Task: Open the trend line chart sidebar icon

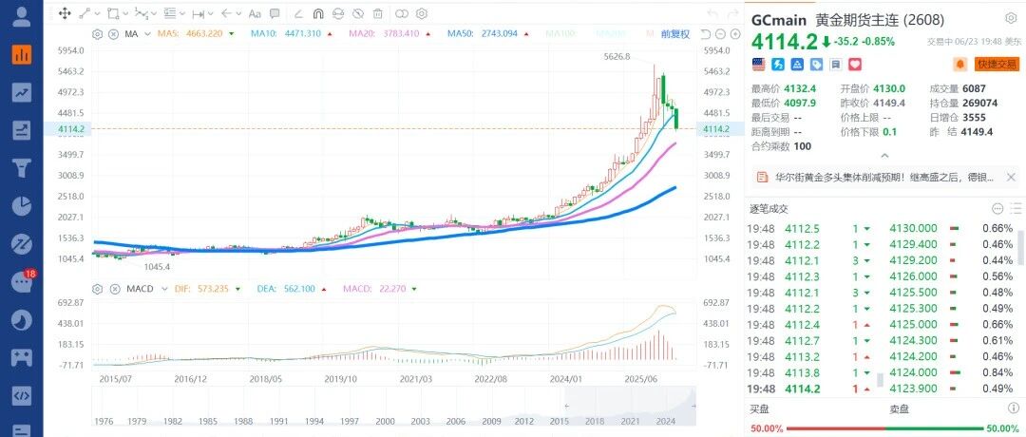Action: (22, 92)
